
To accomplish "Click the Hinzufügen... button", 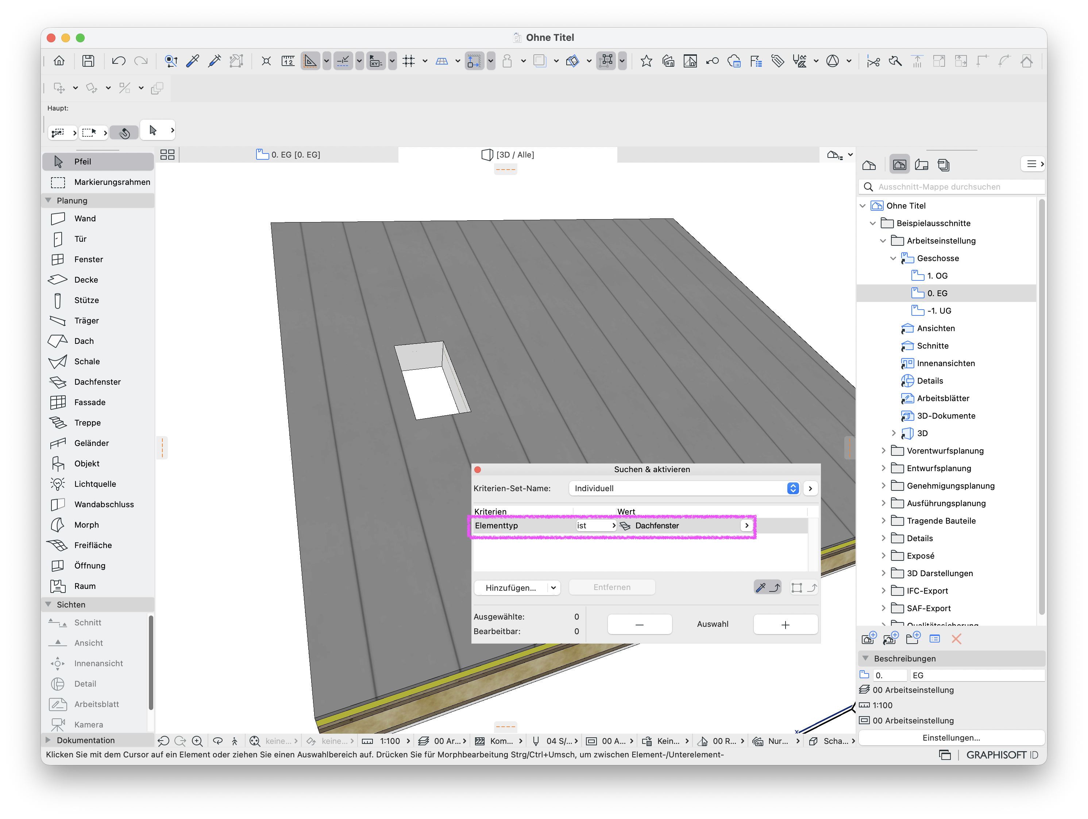I will [511, 587].
